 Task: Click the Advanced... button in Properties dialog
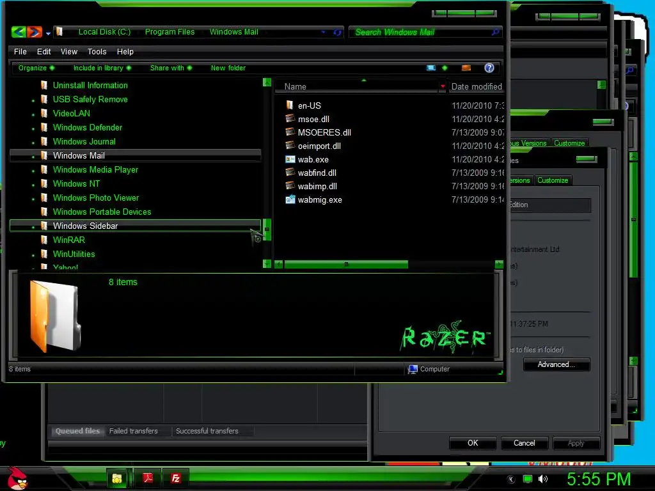coord(556,364)
